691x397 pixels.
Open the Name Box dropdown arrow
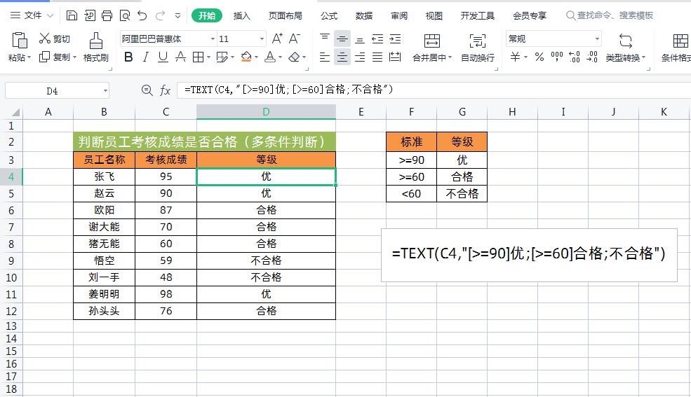coord(105,91)
